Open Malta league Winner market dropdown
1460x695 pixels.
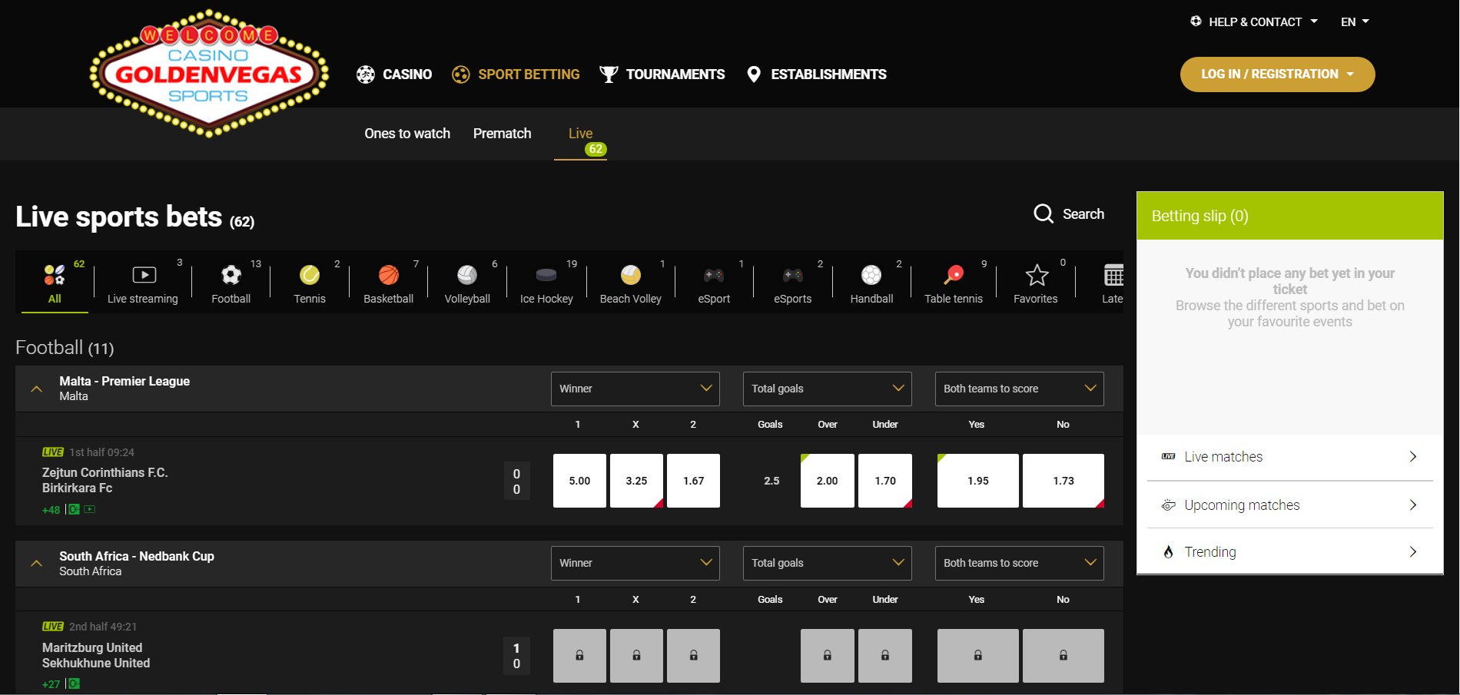tap(635, 389)
